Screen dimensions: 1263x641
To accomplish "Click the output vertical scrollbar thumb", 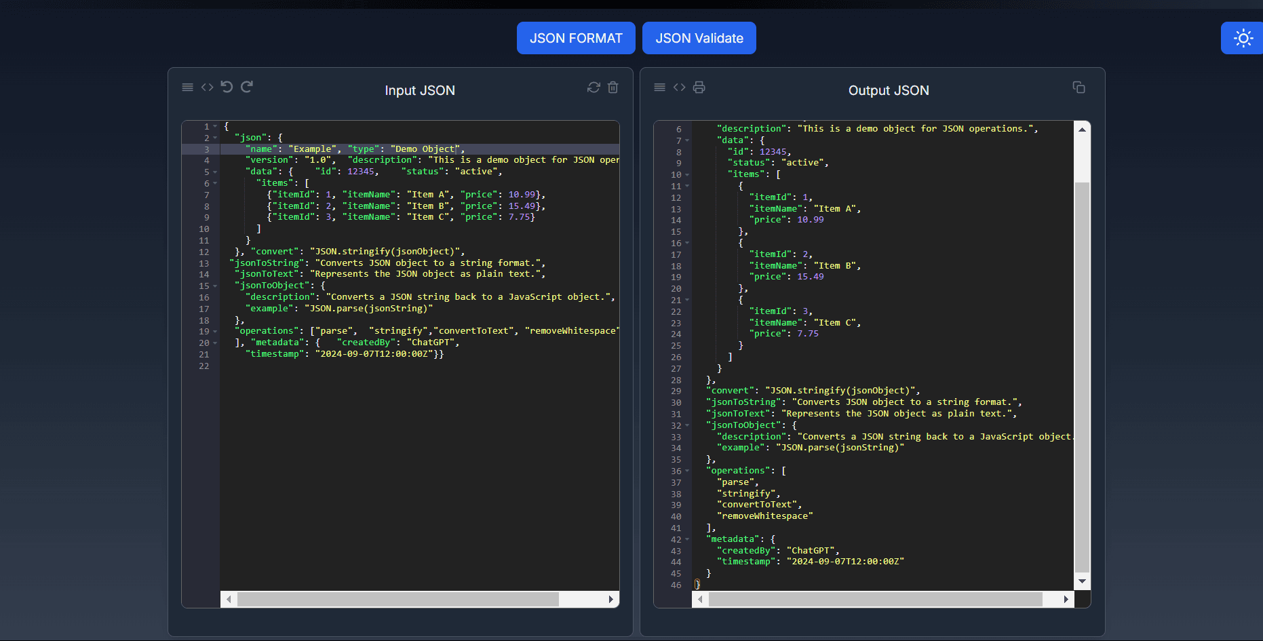I will (x=1082, y=377).
